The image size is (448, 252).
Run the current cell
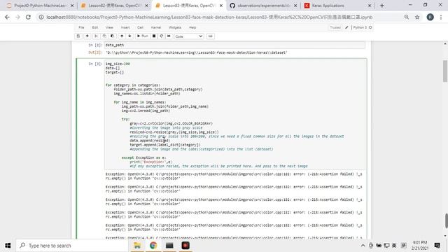click(142, 36)
